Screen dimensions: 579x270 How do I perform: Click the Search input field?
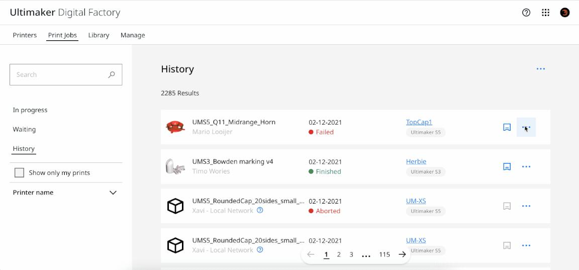click(58, 74)
